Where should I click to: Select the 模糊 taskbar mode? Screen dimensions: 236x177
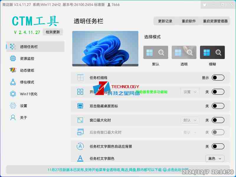(212, 53)
